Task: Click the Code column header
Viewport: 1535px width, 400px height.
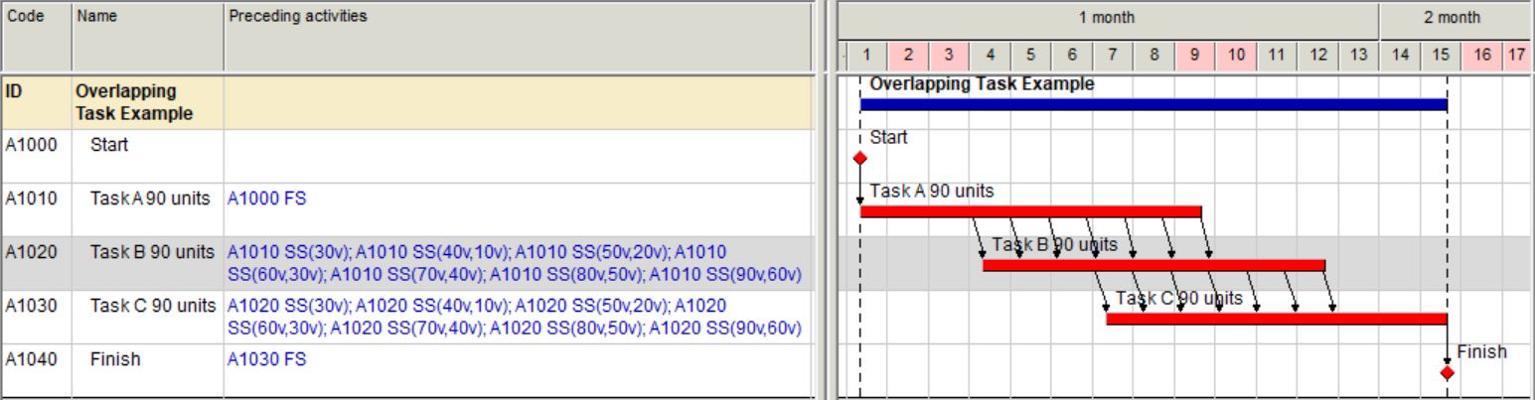Action: 36,36
